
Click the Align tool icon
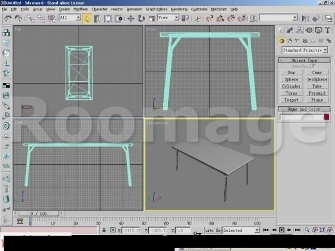[316, 19]
